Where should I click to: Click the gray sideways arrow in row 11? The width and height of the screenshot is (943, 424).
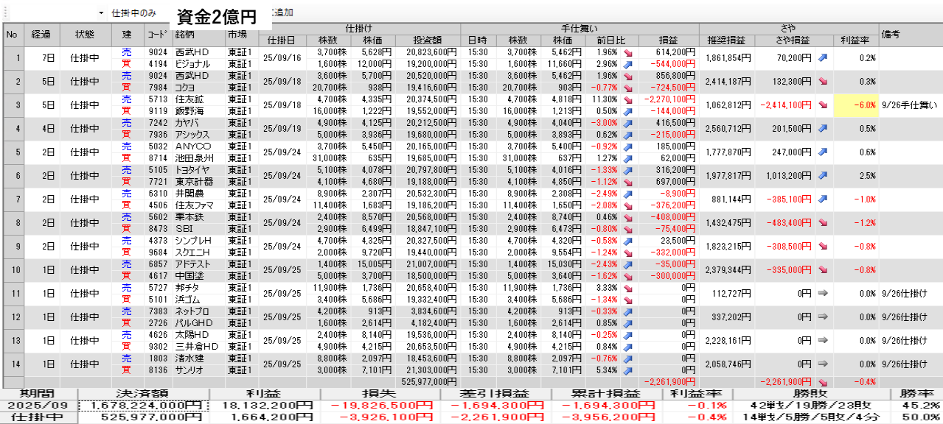pos(822,293)
